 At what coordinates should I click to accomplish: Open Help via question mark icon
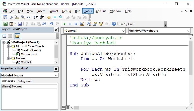(114, 24)
